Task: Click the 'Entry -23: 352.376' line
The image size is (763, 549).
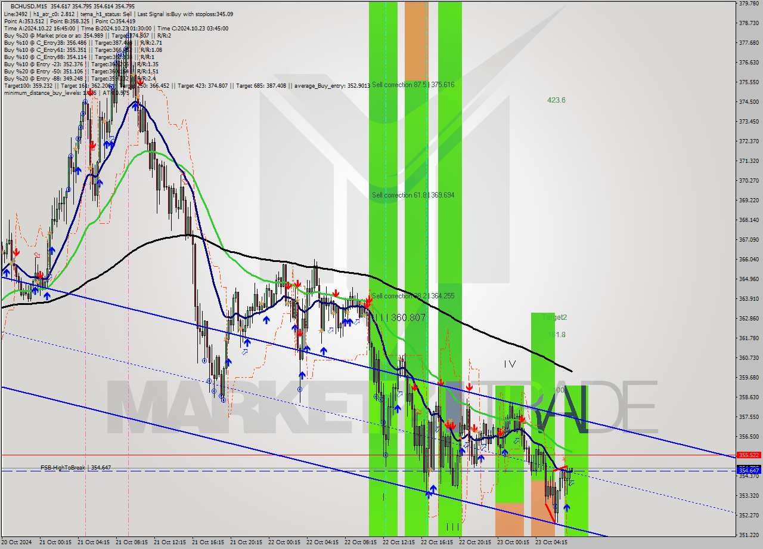Action: [81, 64]
